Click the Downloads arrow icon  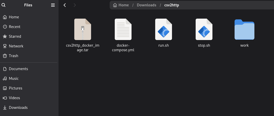pos(5,108)
